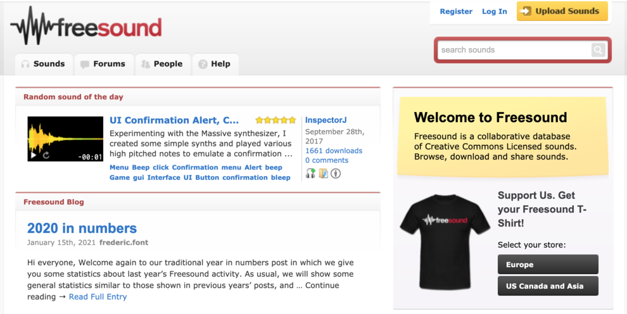627x314 pixels.
Task: Click the pack folder icon
Action: [323, 173]
